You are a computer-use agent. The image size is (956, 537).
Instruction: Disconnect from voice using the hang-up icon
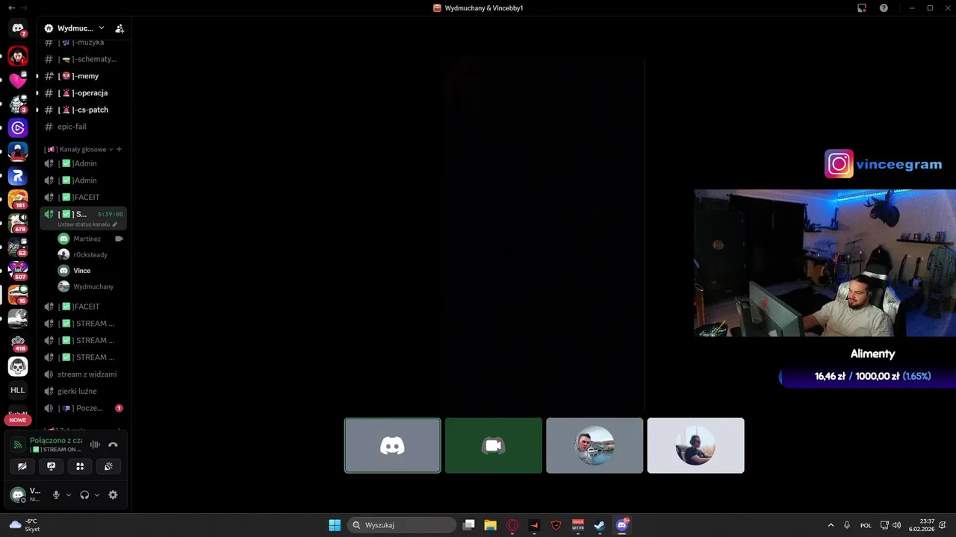[113, 445]
